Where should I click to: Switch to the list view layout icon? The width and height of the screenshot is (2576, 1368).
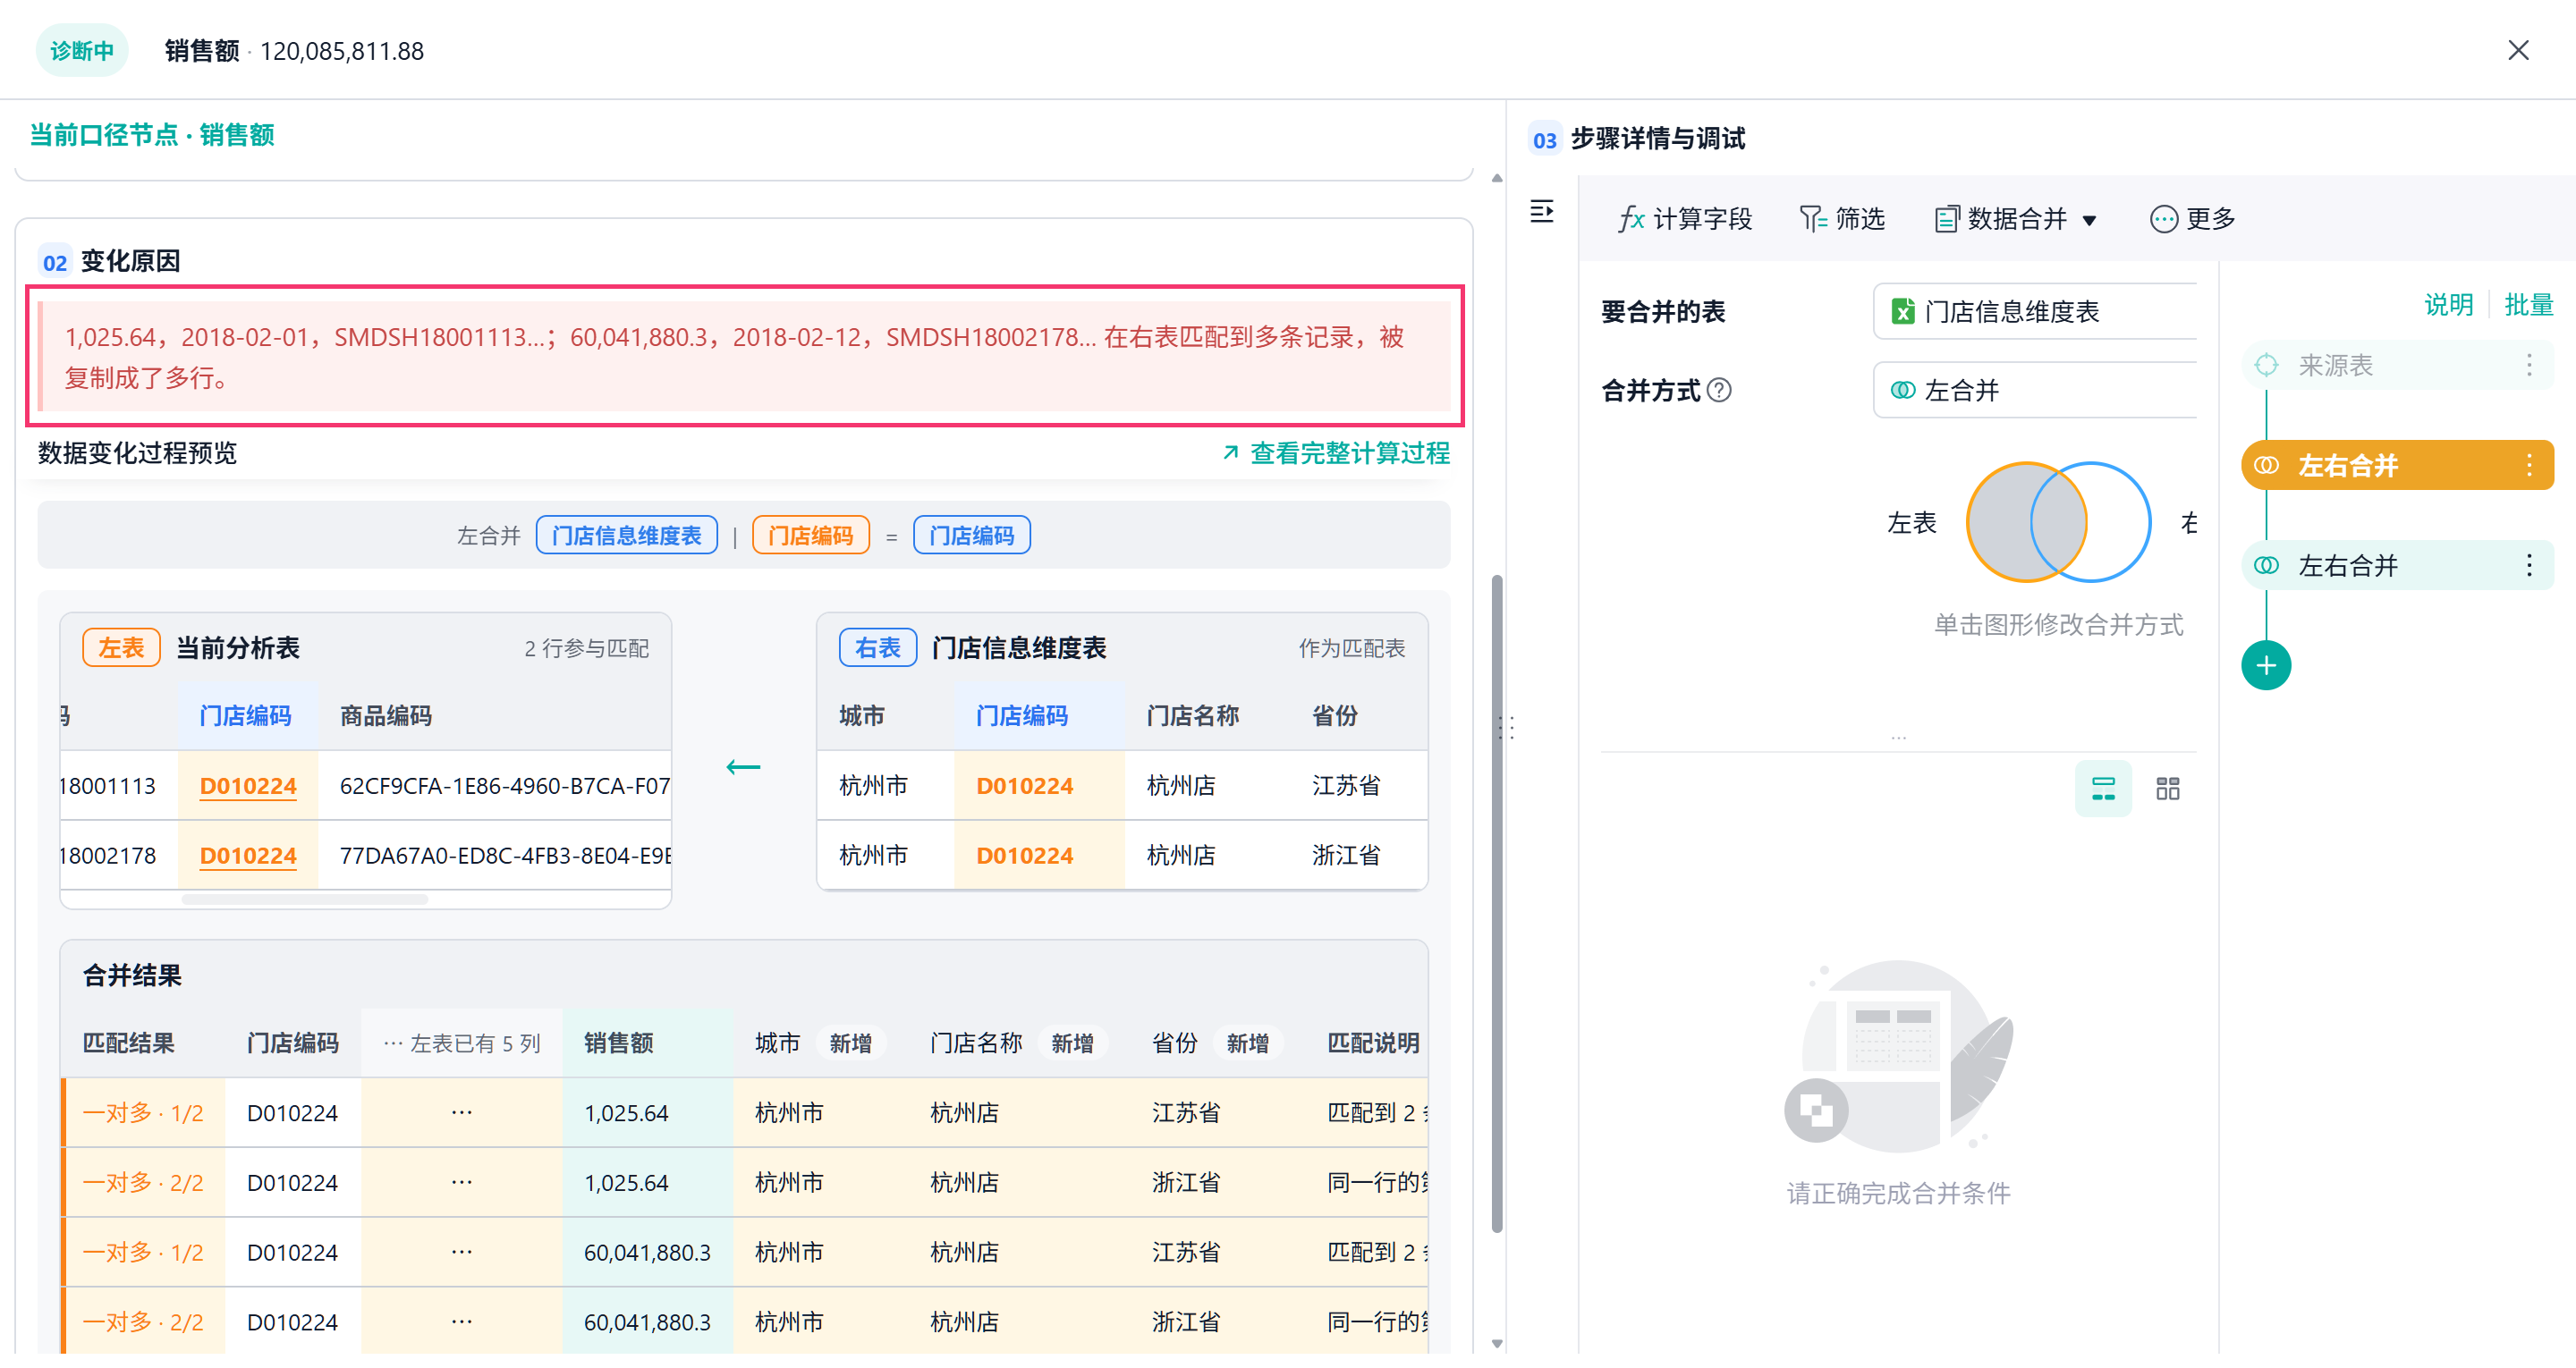[x=2103, y=788]
